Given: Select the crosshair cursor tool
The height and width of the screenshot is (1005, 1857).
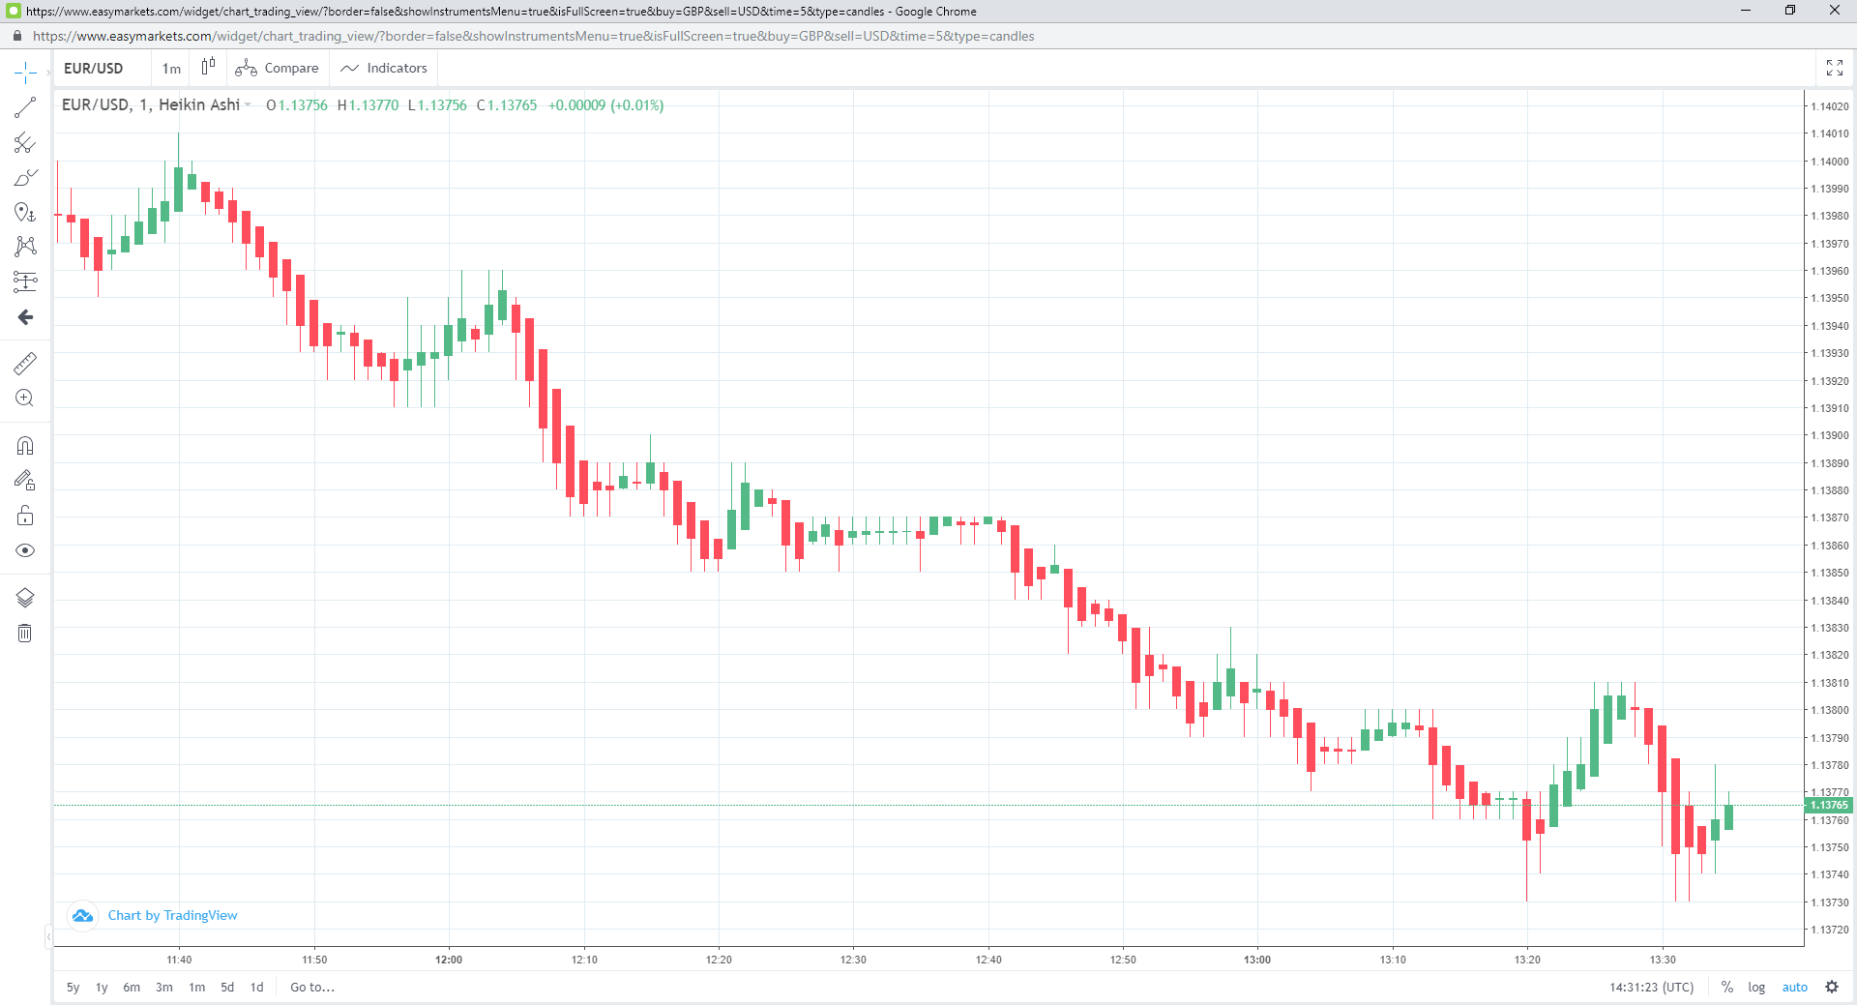Looking at the screenshot, I should [x=25, y=73].
